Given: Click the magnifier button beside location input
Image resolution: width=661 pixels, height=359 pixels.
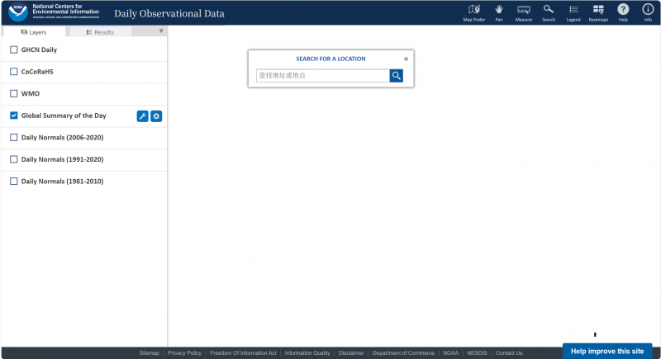Looking at the screenshot, I should point(397,76).
